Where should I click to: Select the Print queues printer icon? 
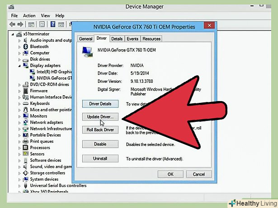[25, 141]
